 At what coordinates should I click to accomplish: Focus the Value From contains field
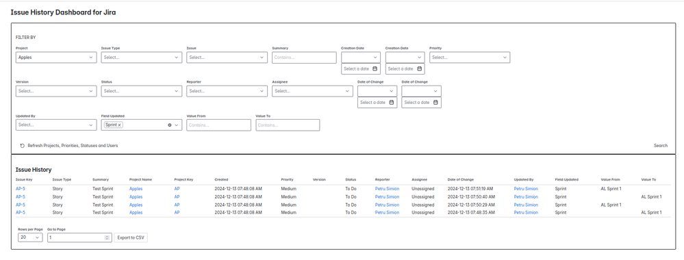(x=218, y=125)
